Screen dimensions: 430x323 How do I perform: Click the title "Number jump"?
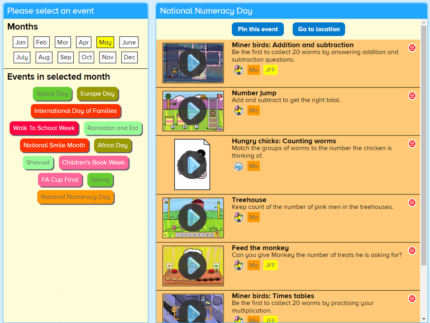click(x=254, y=93)
